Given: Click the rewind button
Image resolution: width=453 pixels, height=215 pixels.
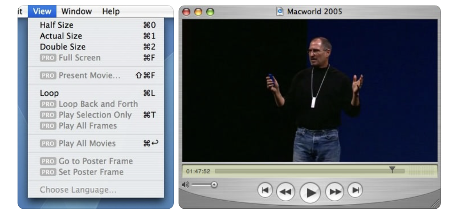Looking at the screenshot, I should (286, 192).
